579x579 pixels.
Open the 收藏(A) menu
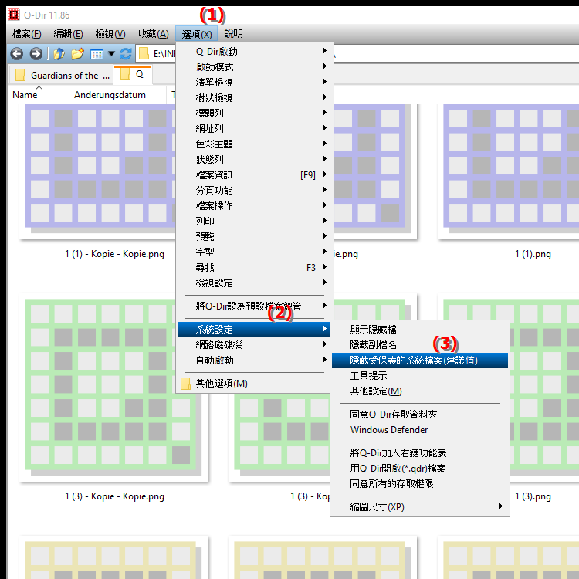154,34
